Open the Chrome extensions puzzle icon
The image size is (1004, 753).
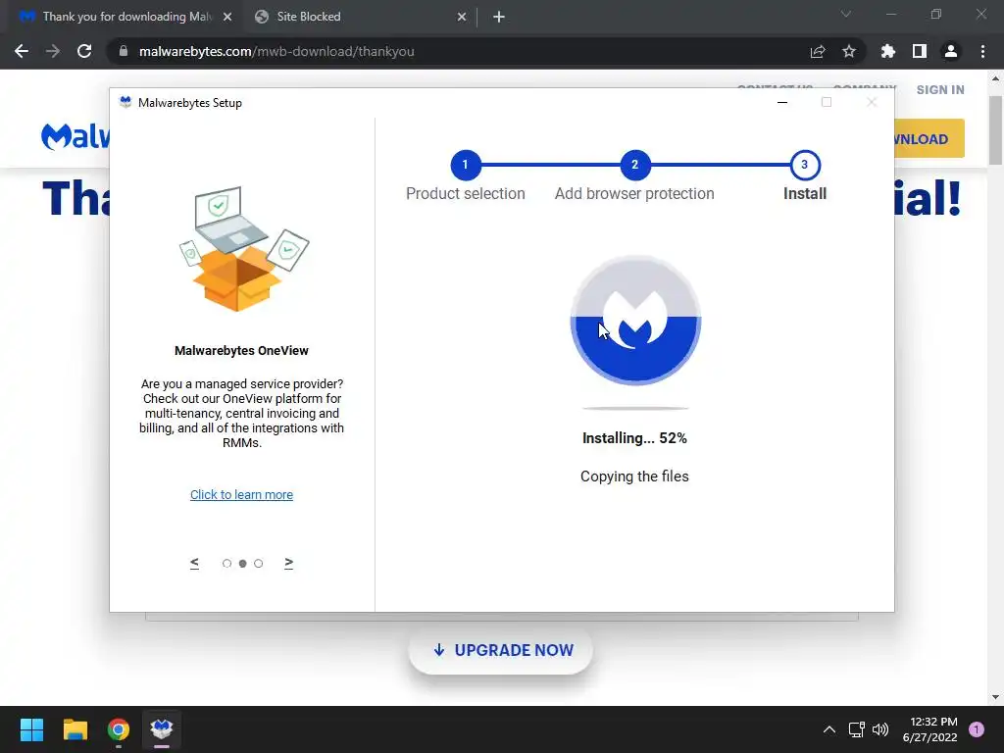pyautogui.click(x=888, y=51)
